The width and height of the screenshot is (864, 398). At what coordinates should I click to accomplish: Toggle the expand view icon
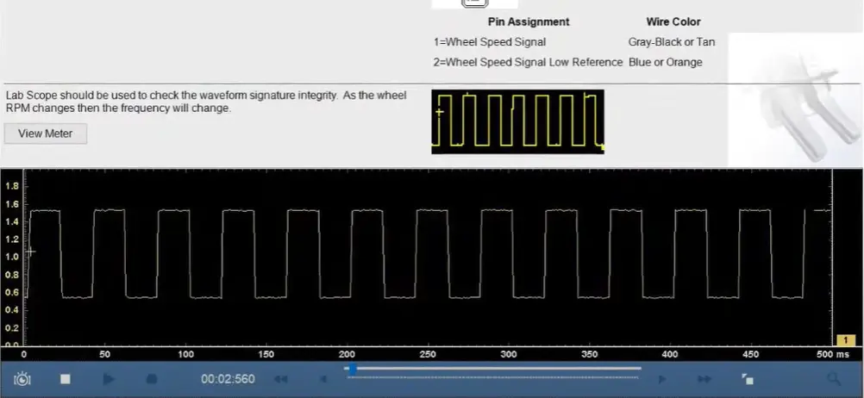pyautogui.click(x=748, y=378)
